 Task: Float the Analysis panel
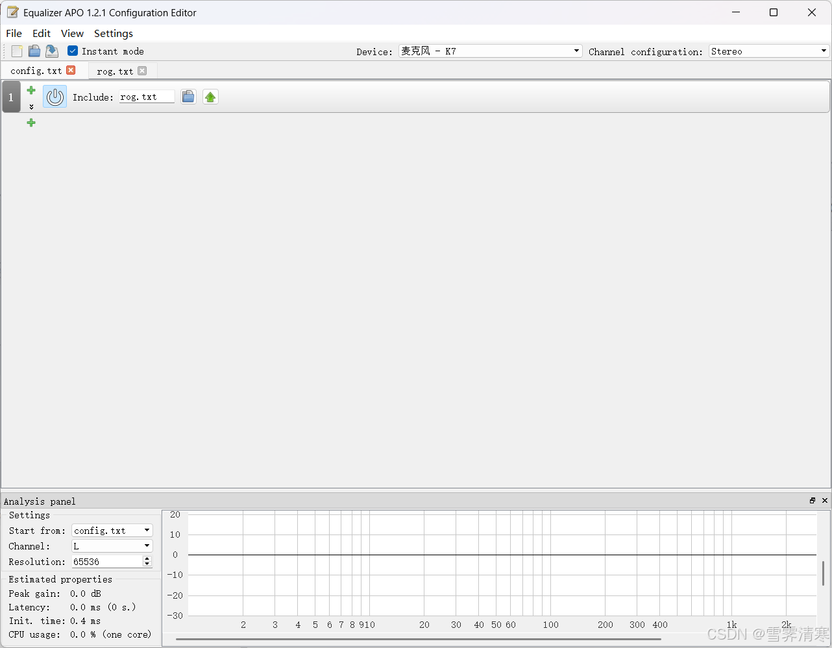[812, 500]
